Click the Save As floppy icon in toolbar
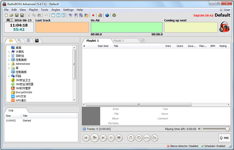Screen dimensions: 234x150 [22, 15]
